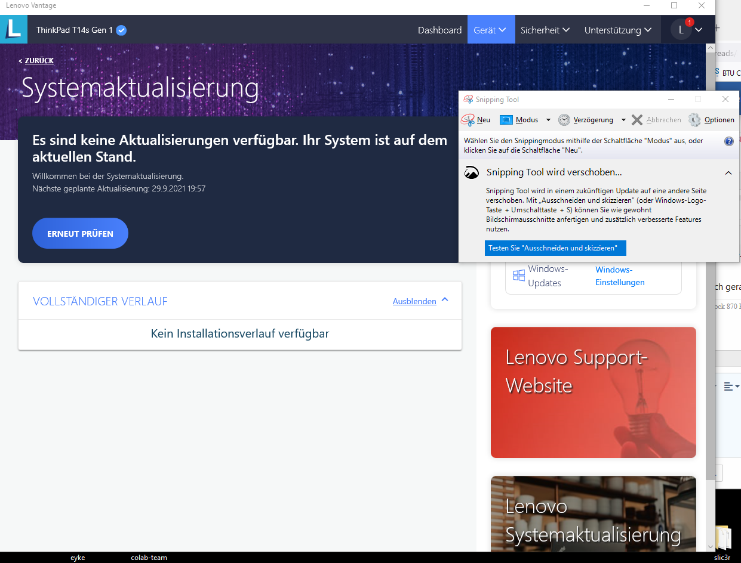
Task: Minimize the Snipping Tool window
Action: (x=671, y=100)
